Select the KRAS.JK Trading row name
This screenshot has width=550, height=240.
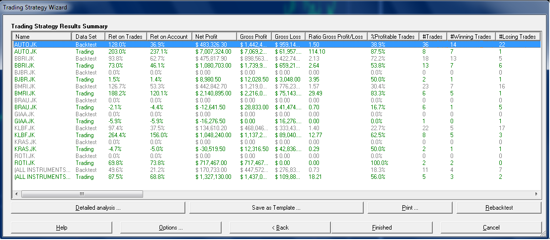click(x=25, y=149)
